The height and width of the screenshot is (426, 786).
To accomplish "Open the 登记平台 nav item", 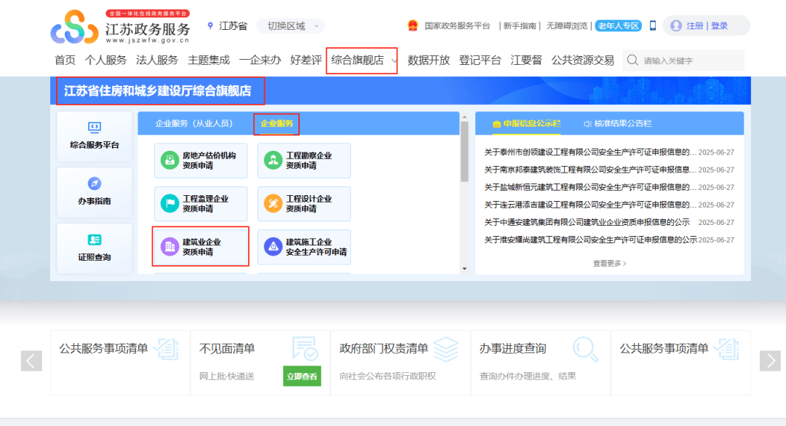I will tap(480, 60).
